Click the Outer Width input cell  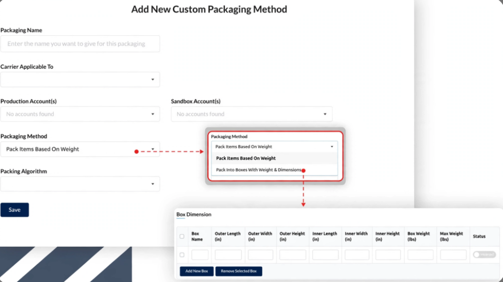pyautogui.click(x=260, y=255)
